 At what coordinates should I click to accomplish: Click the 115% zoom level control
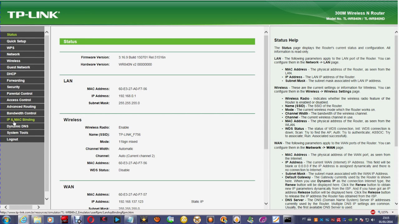(383, 212)
